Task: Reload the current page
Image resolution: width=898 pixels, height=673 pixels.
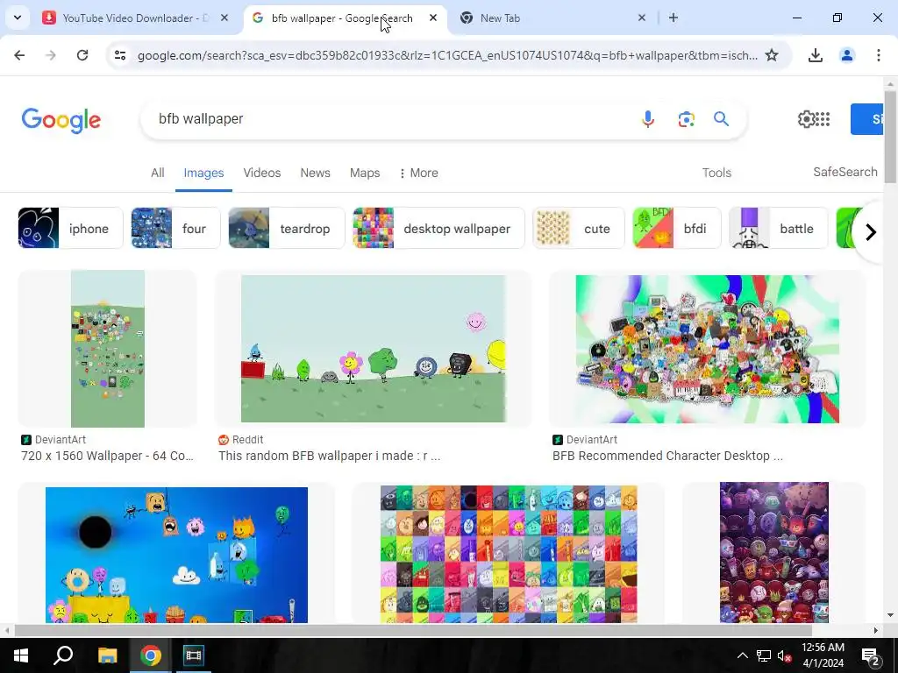Action: [x=82, y=55]
